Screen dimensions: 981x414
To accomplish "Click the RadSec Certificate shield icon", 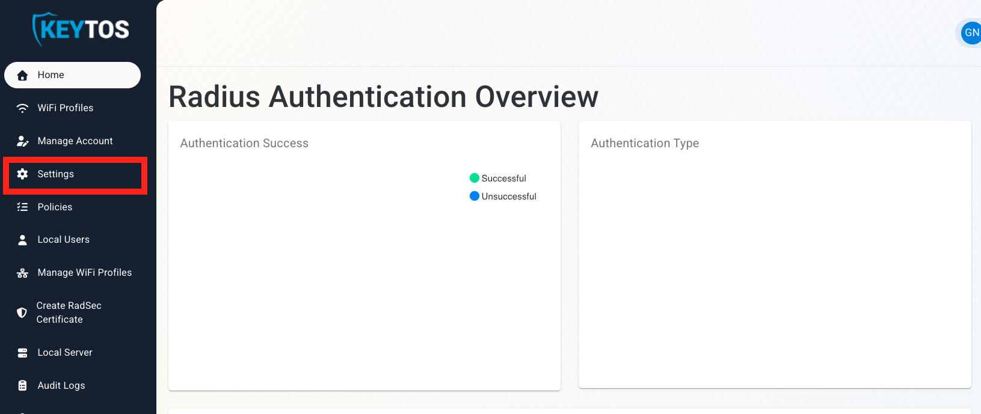I will pyautogui.click(x=22, y=312).
